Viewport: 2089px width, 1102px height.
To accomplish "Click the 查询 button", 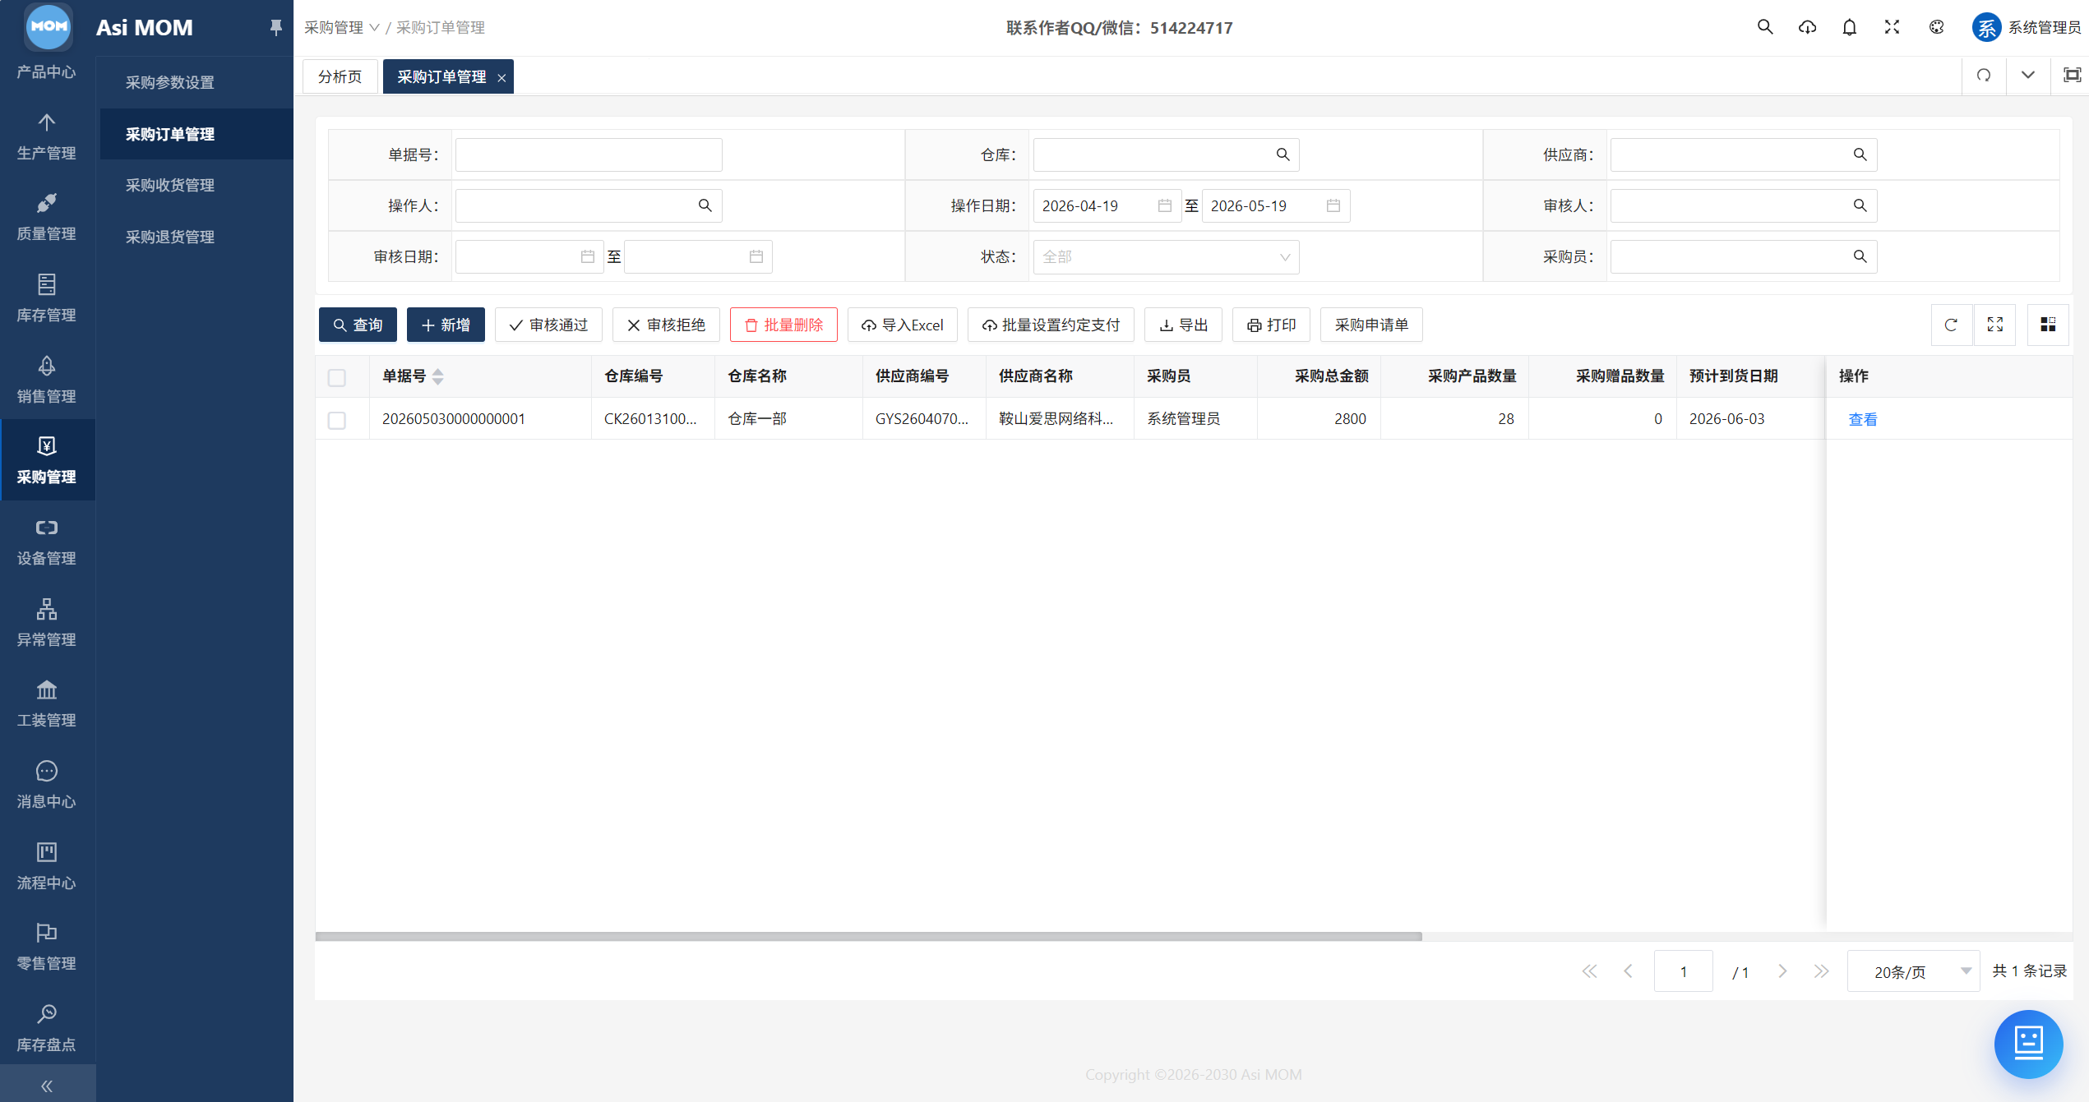I will pos(358,325).
